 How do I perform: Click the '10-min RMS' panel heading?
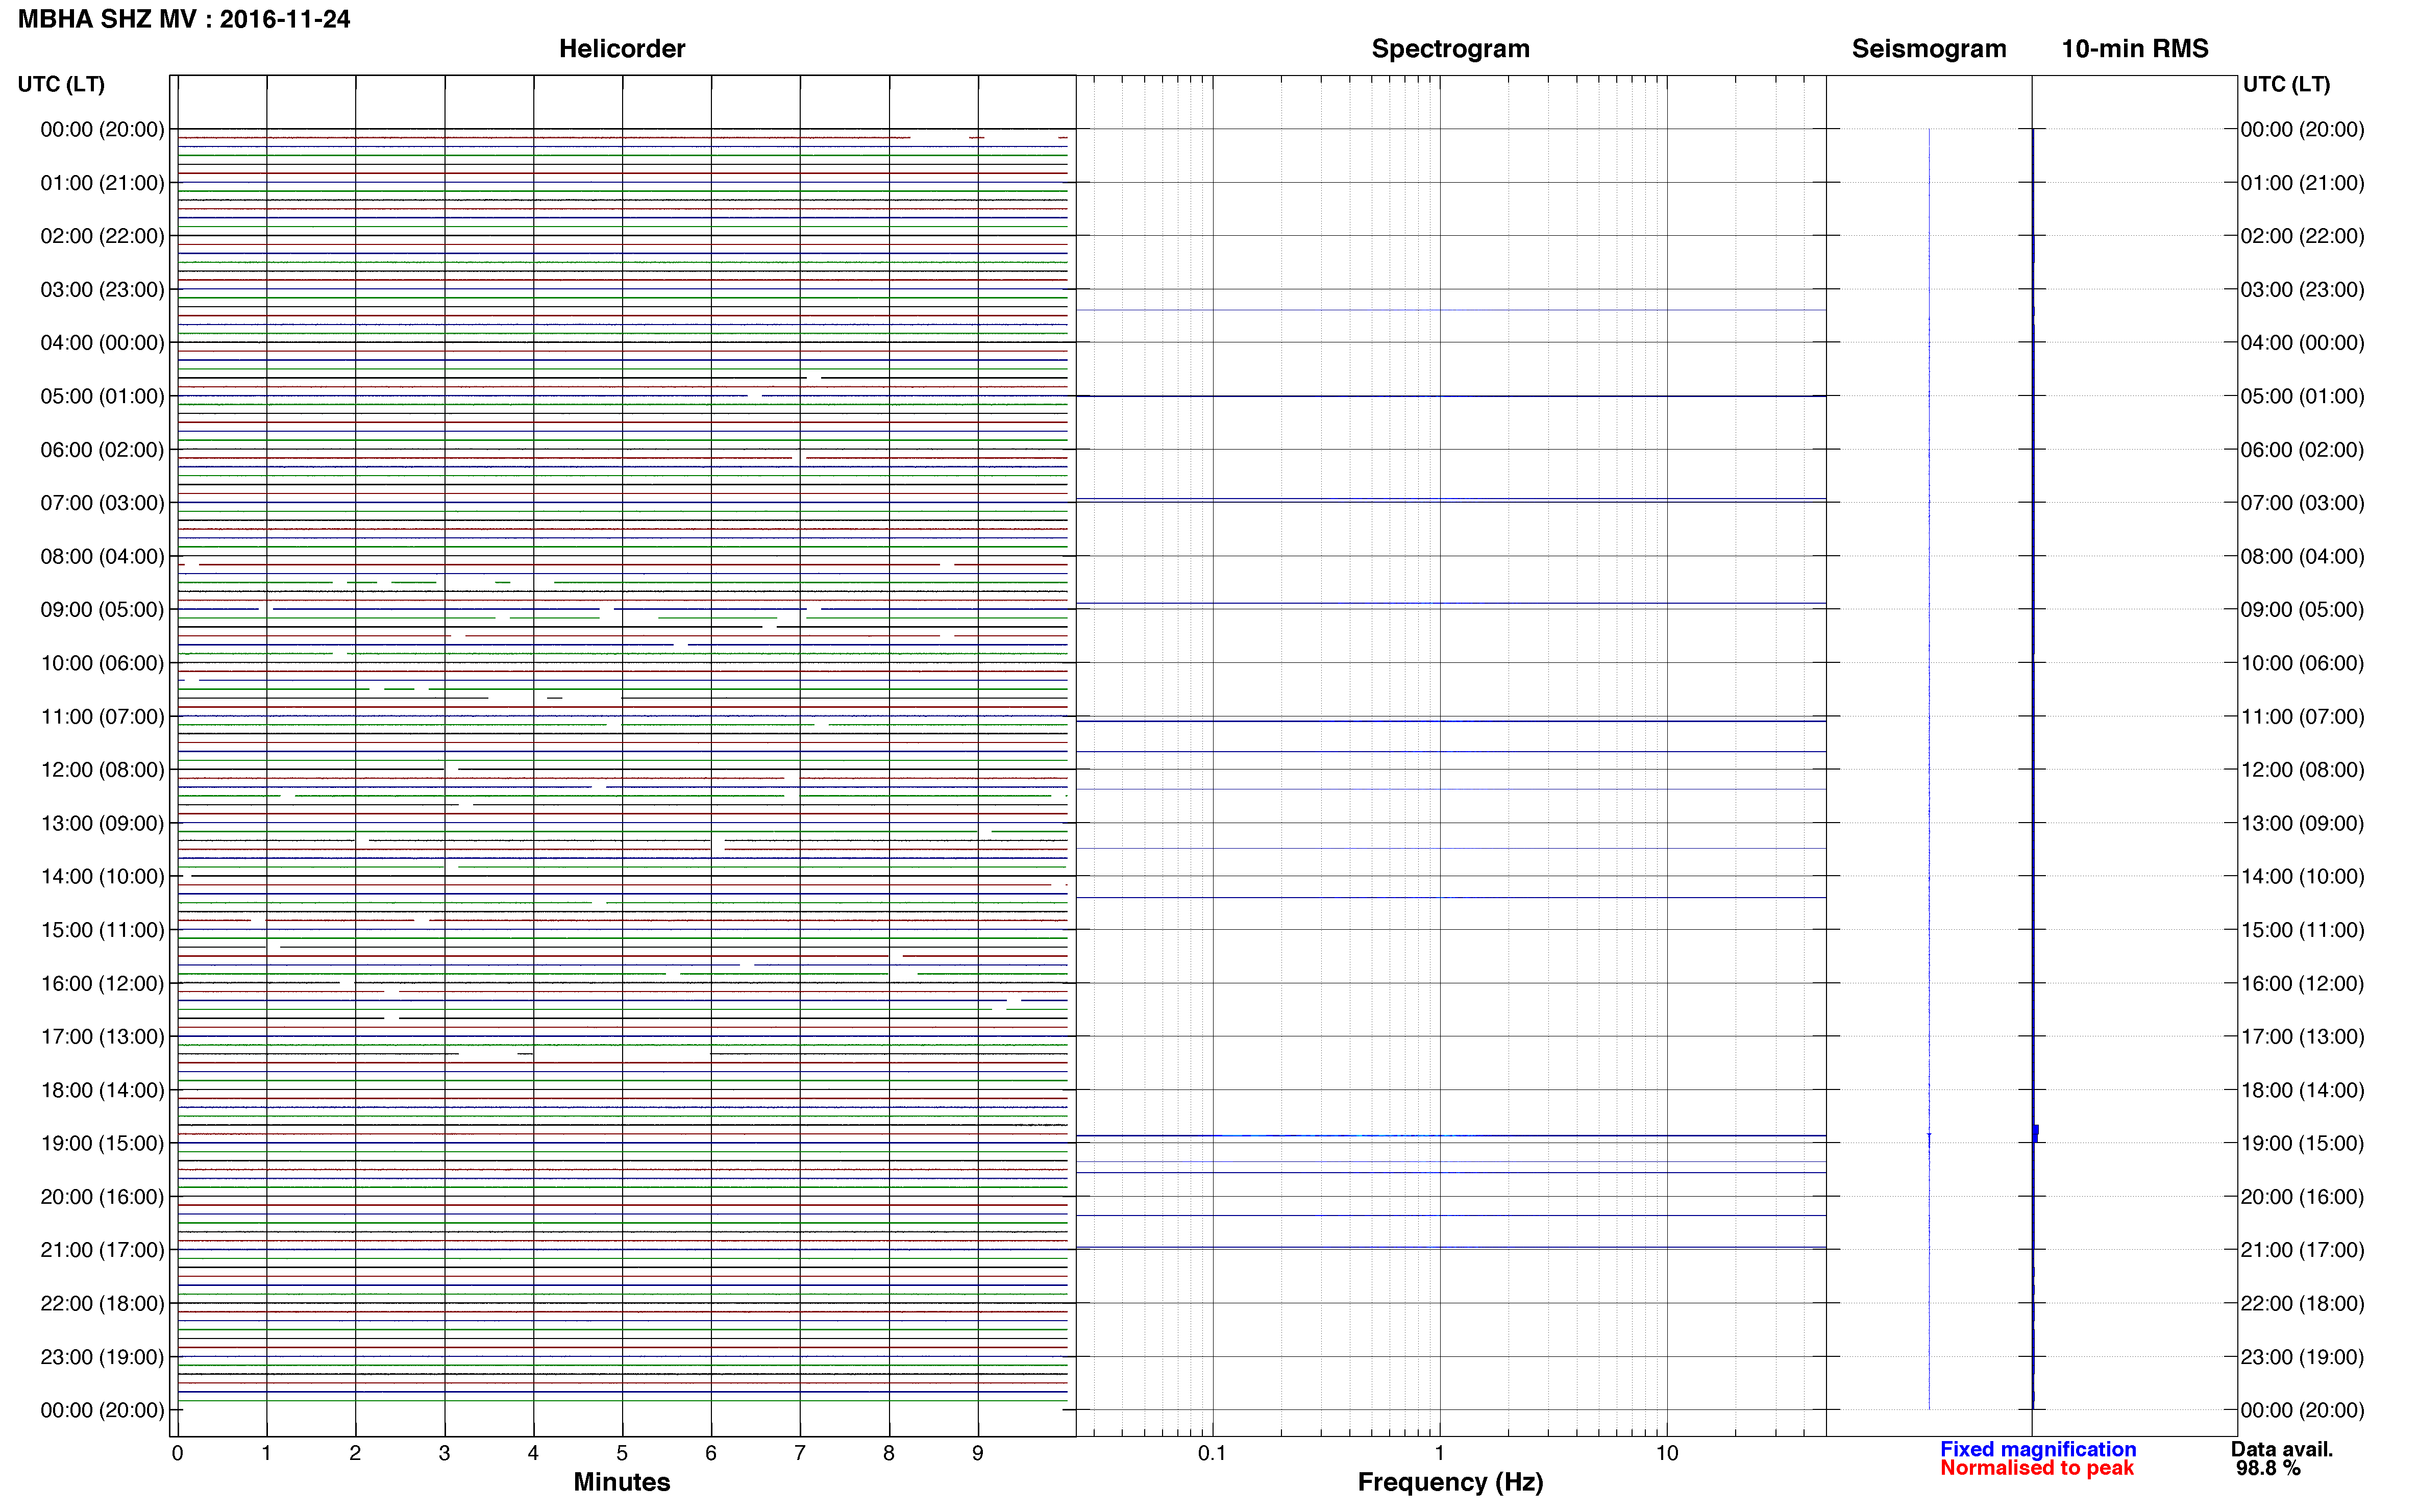pyautogui.click(x=2135, y=49)
